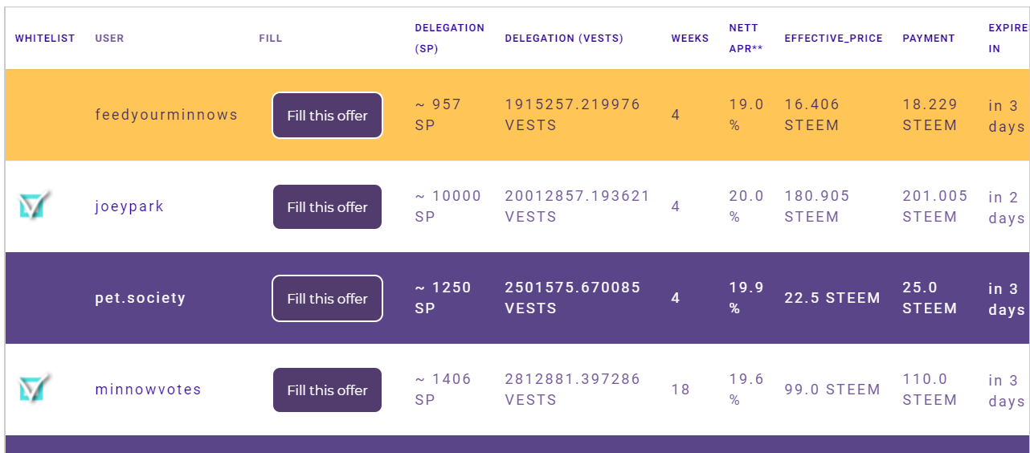Open joeypark user profile link
This screenshot has width=1030, height=453.
click(x=129, y=206)
